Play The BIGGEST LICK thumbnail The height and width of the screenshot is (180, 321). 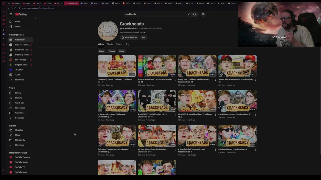(x=157, y=101)
